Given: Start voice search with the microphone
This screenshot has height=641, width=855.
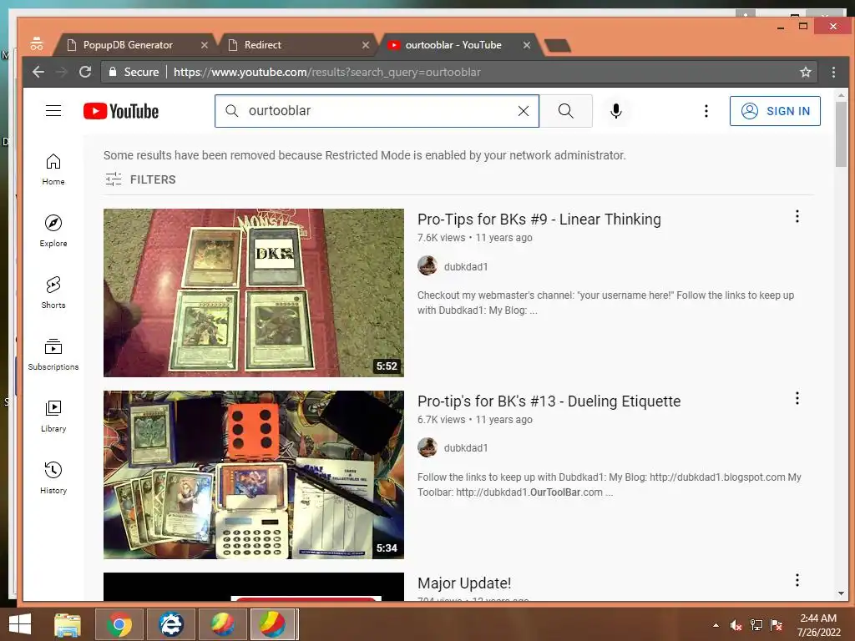Looking at the screenshot, I should 616,111.
